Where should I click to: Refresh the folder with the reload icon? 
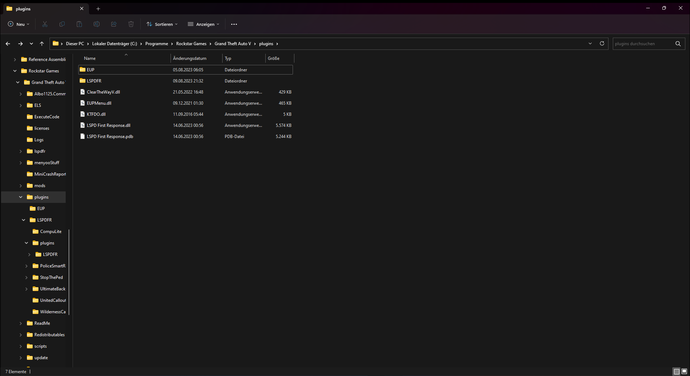click(x=602, y=43)
